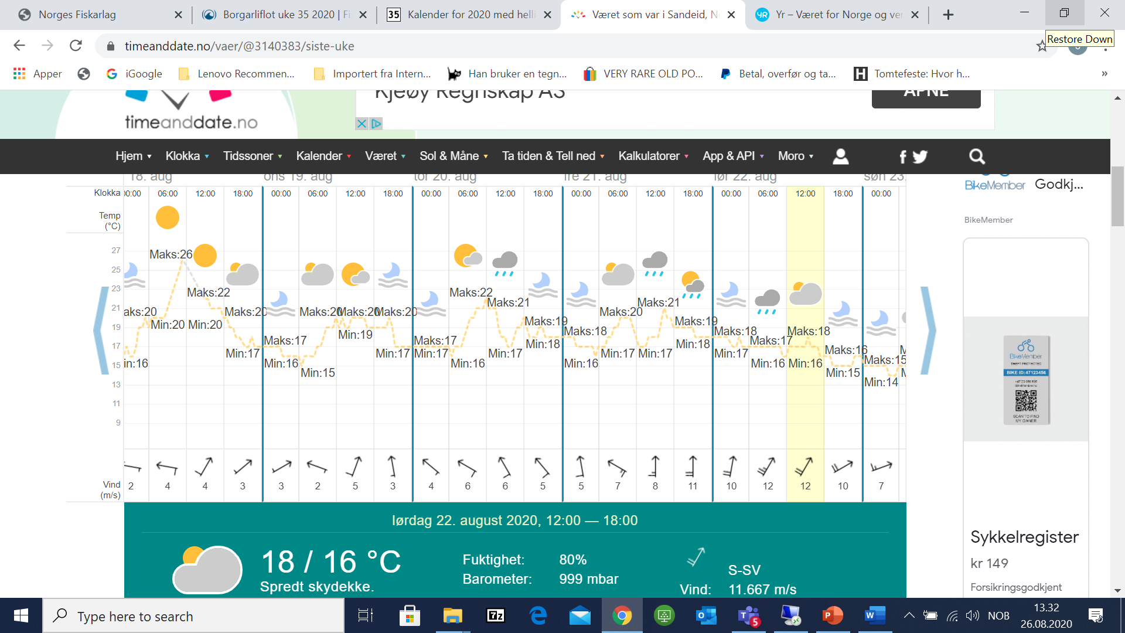The height and width of the screenshot is (633, 1125).
Task: Click the BikeMember sykkelregister ad image
Action: click(x=1026, y=379)
